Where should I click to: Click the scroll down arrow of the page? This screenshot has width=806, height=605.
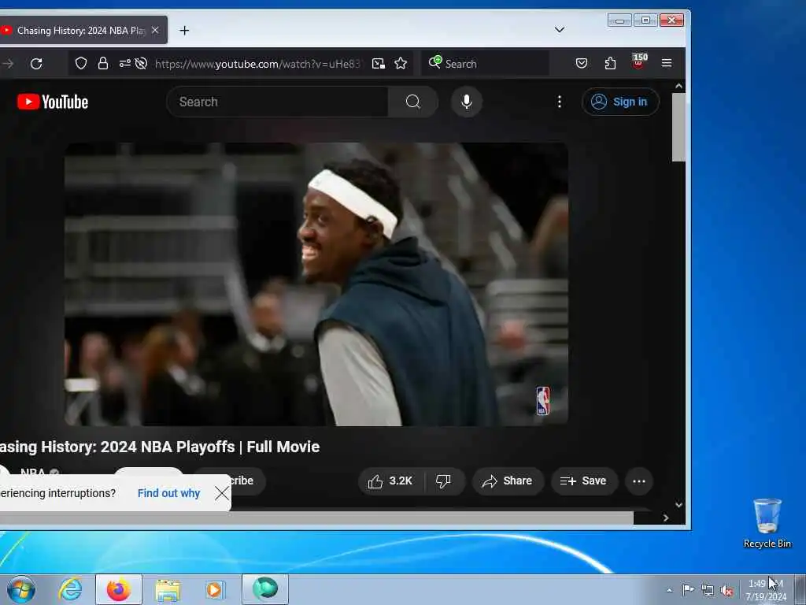[678, 505]
